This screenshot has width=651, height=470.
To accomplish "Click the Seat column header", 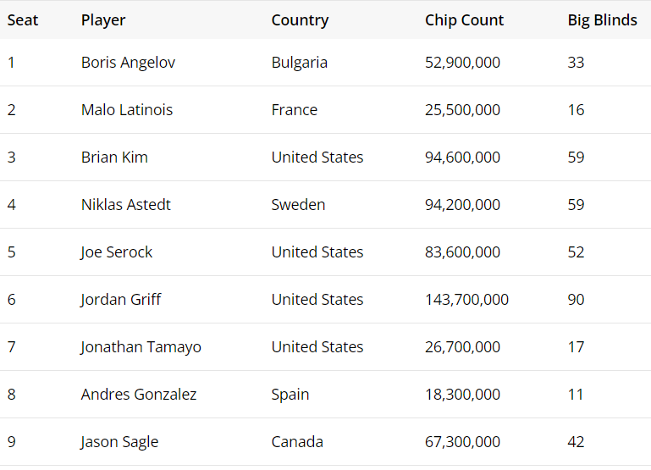I will [x=23, y=20].
